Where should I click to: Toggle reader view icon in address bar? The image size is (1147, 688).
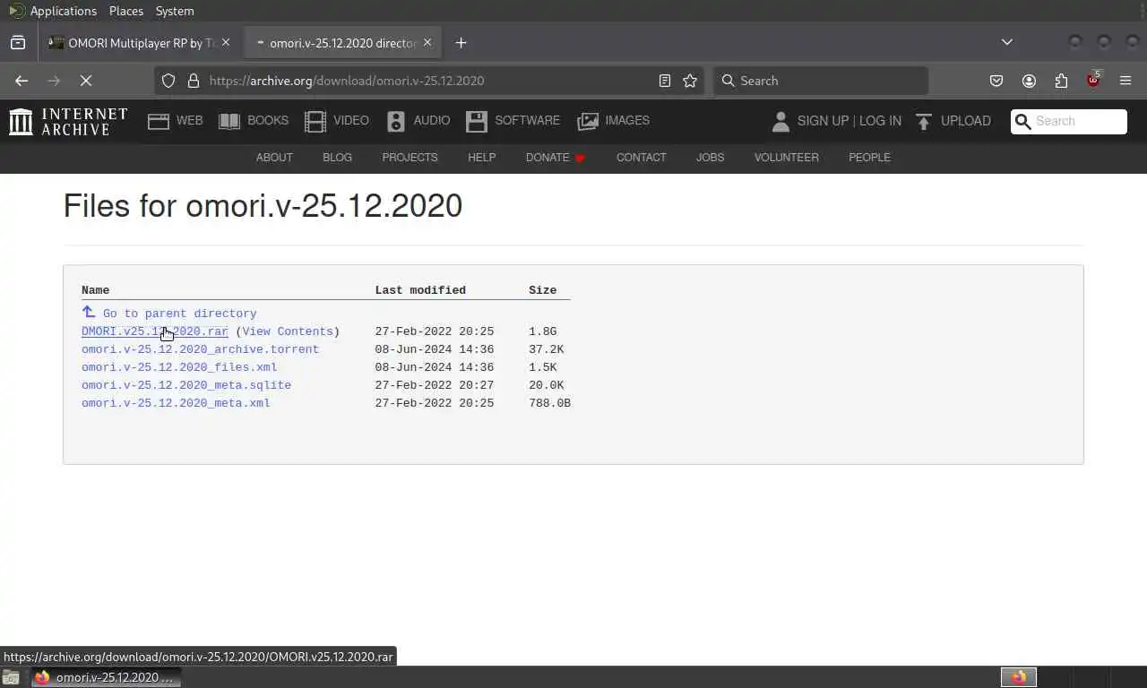coord(665,81)
